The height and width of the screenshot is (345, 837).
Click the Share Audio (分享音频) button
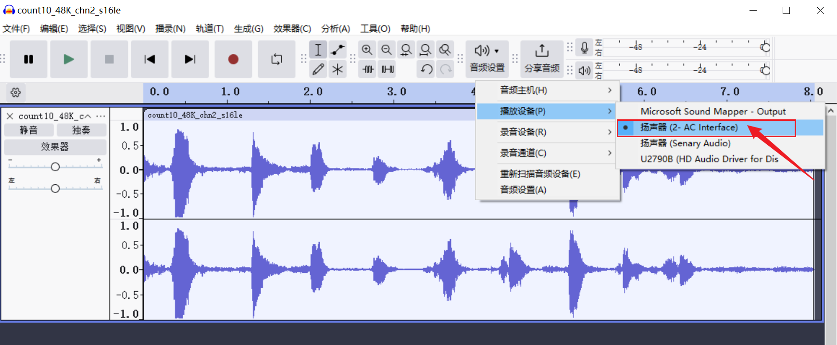(x=542, y=59)
